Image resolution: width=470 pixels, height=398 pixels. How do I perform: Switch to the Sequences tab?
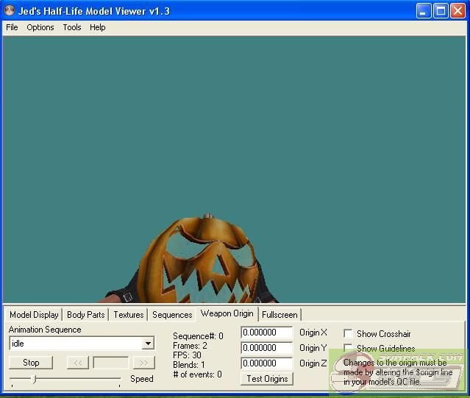pos(172,315)
